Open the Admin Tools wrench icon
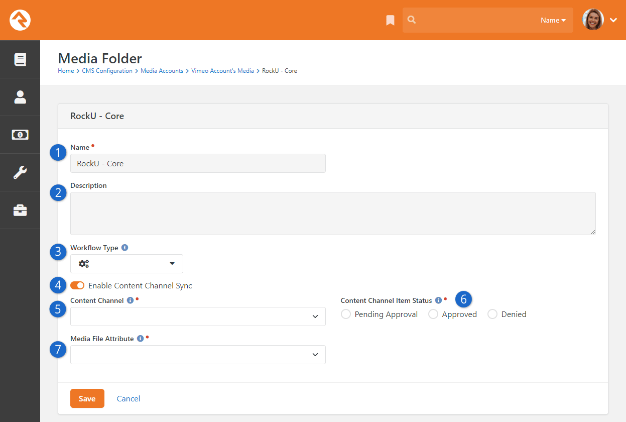 tap(20, 172)
